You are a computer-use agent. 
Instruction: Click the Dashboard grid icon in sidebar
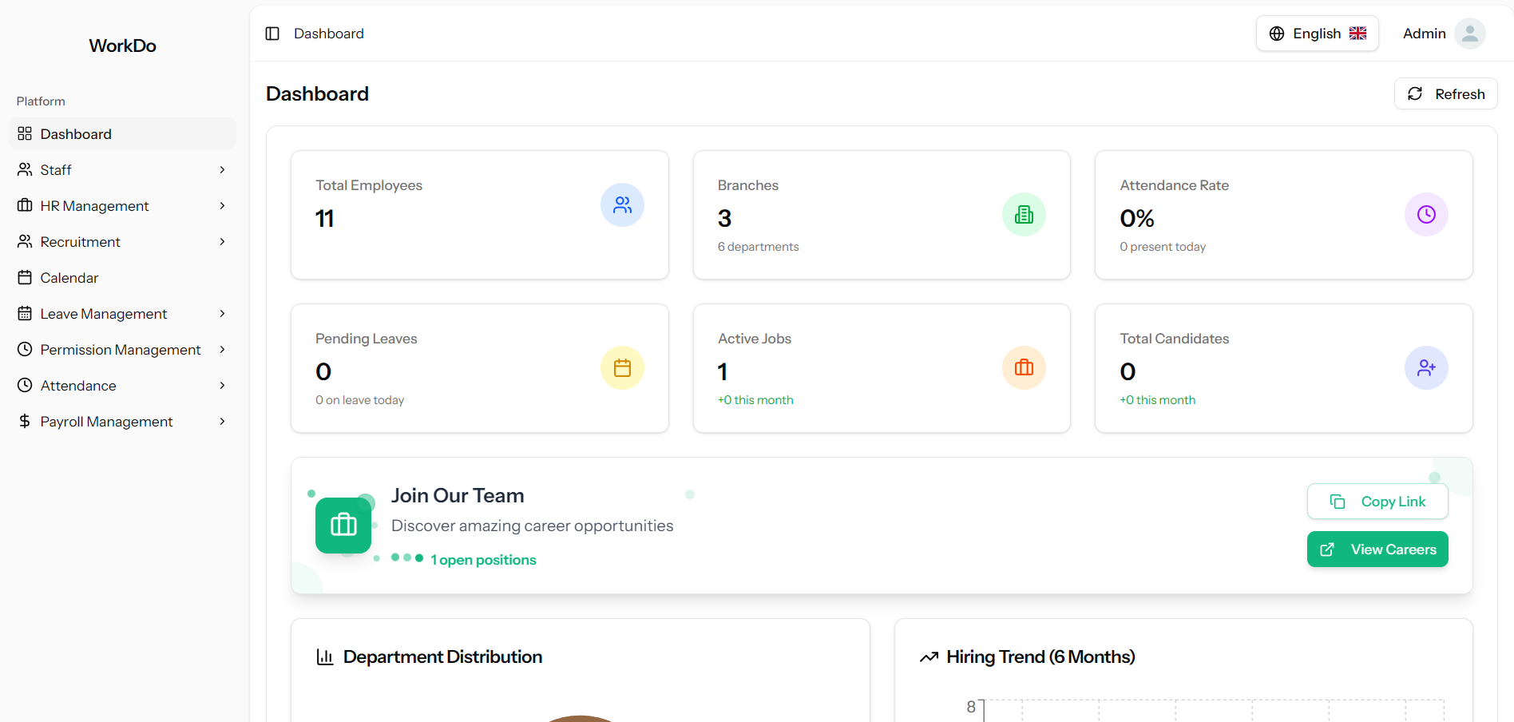point(25,133)
